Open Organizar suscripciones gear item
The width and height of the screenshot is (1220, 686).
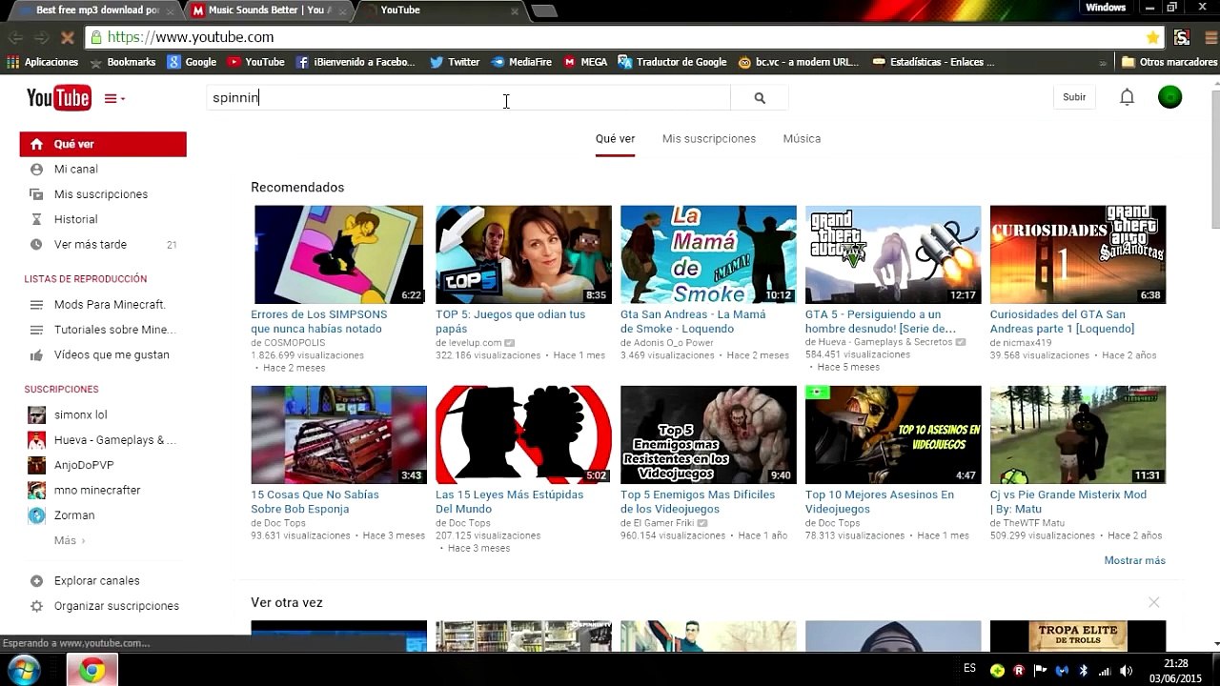coord(115,606)
